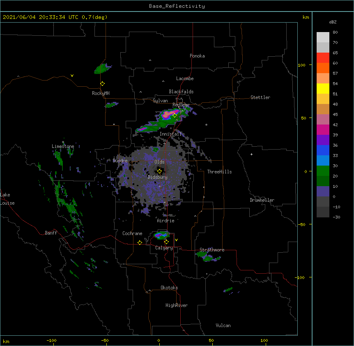Click the dBZ legend heading
Image resolution: width=354 pixels, height=346 pixels.
[333, 22]
